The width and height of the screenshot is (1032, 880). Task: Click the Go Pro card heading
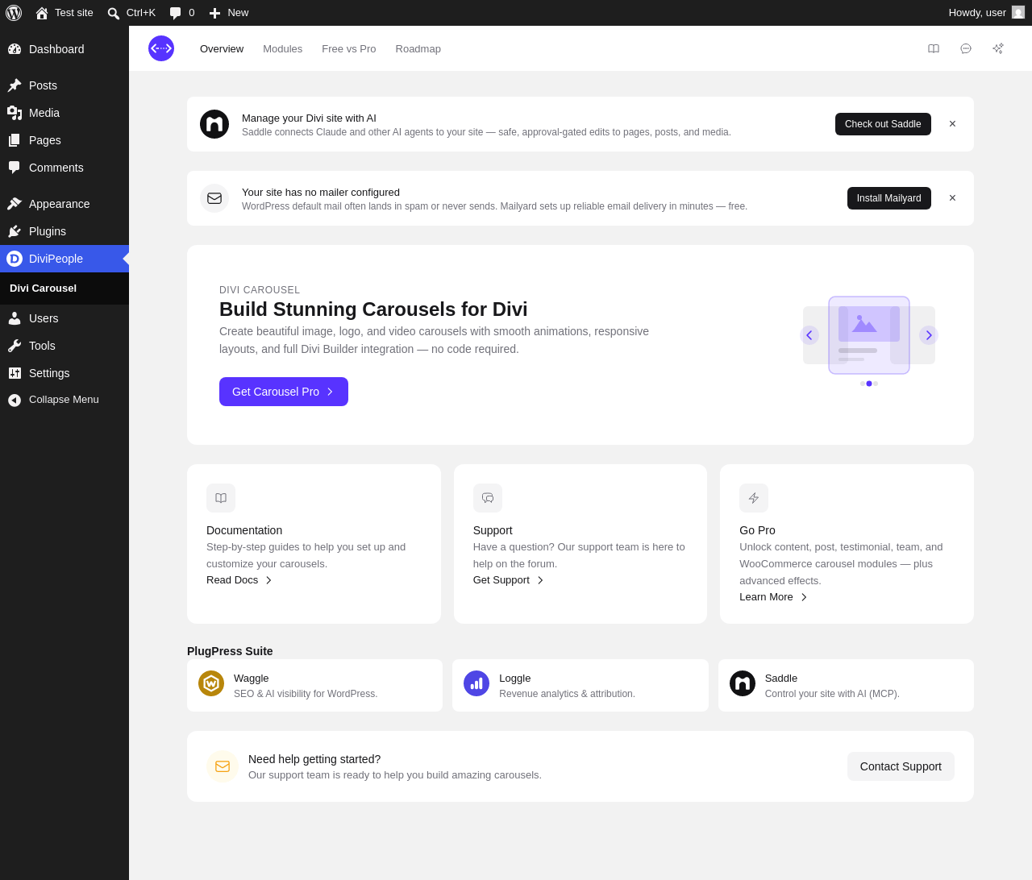[x=757, y=530]
